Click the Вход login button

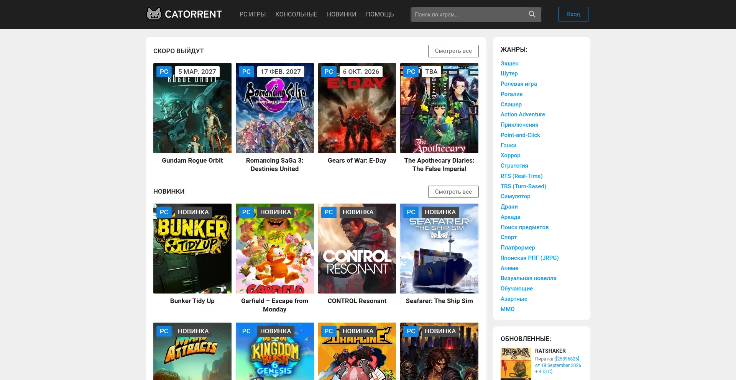pos(573,14)
